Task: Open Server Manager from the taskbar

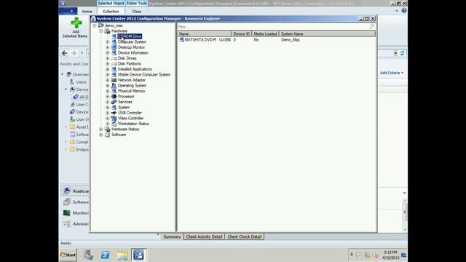Action: 88,255
